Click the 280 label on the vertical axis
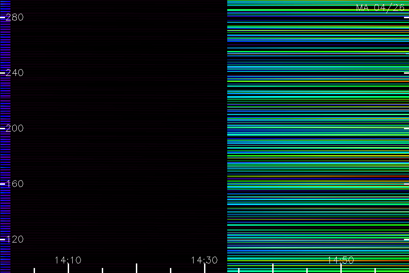The image size is (409, 273). [15, 17]
